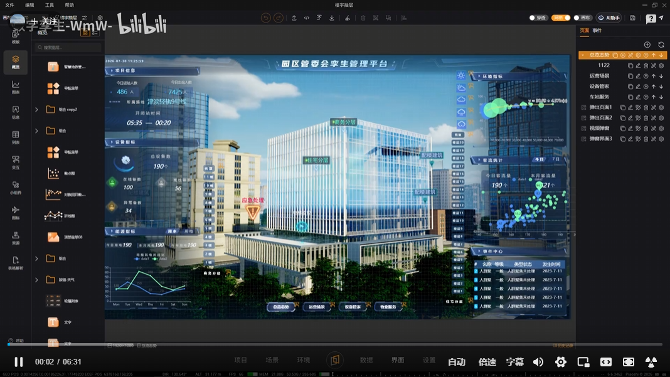Switch layer panel to grid view
Viewport: 670px width, 377px height.
tap(85, 33)
